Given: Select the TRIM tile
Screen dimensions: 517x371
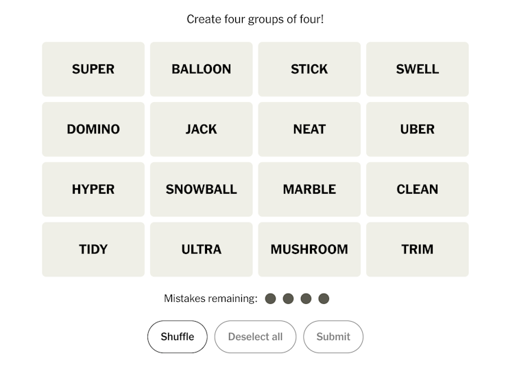Looking at the screenshot, I should coord(417,249).
